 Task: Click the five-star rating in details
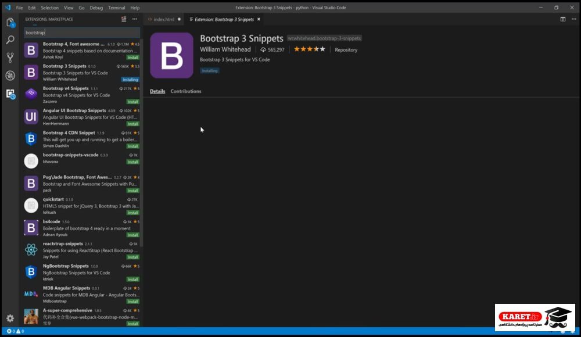click(310, 49)
